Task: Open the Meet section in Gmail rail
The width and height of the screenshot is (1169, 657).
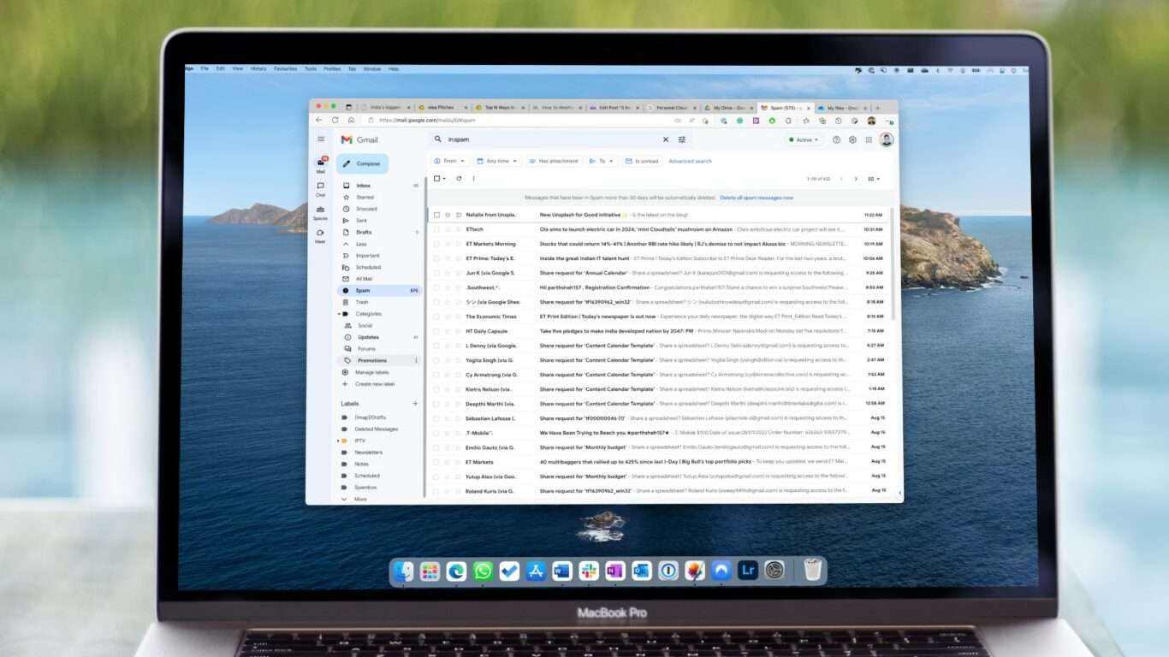Action: click(x=321, y=235)
